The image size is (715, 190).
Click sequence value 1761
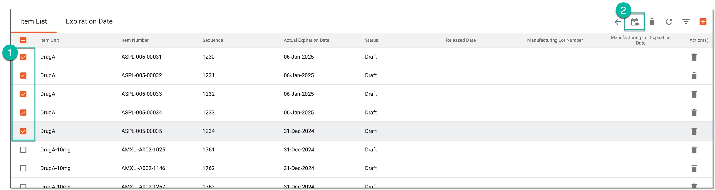click(208, 150)
